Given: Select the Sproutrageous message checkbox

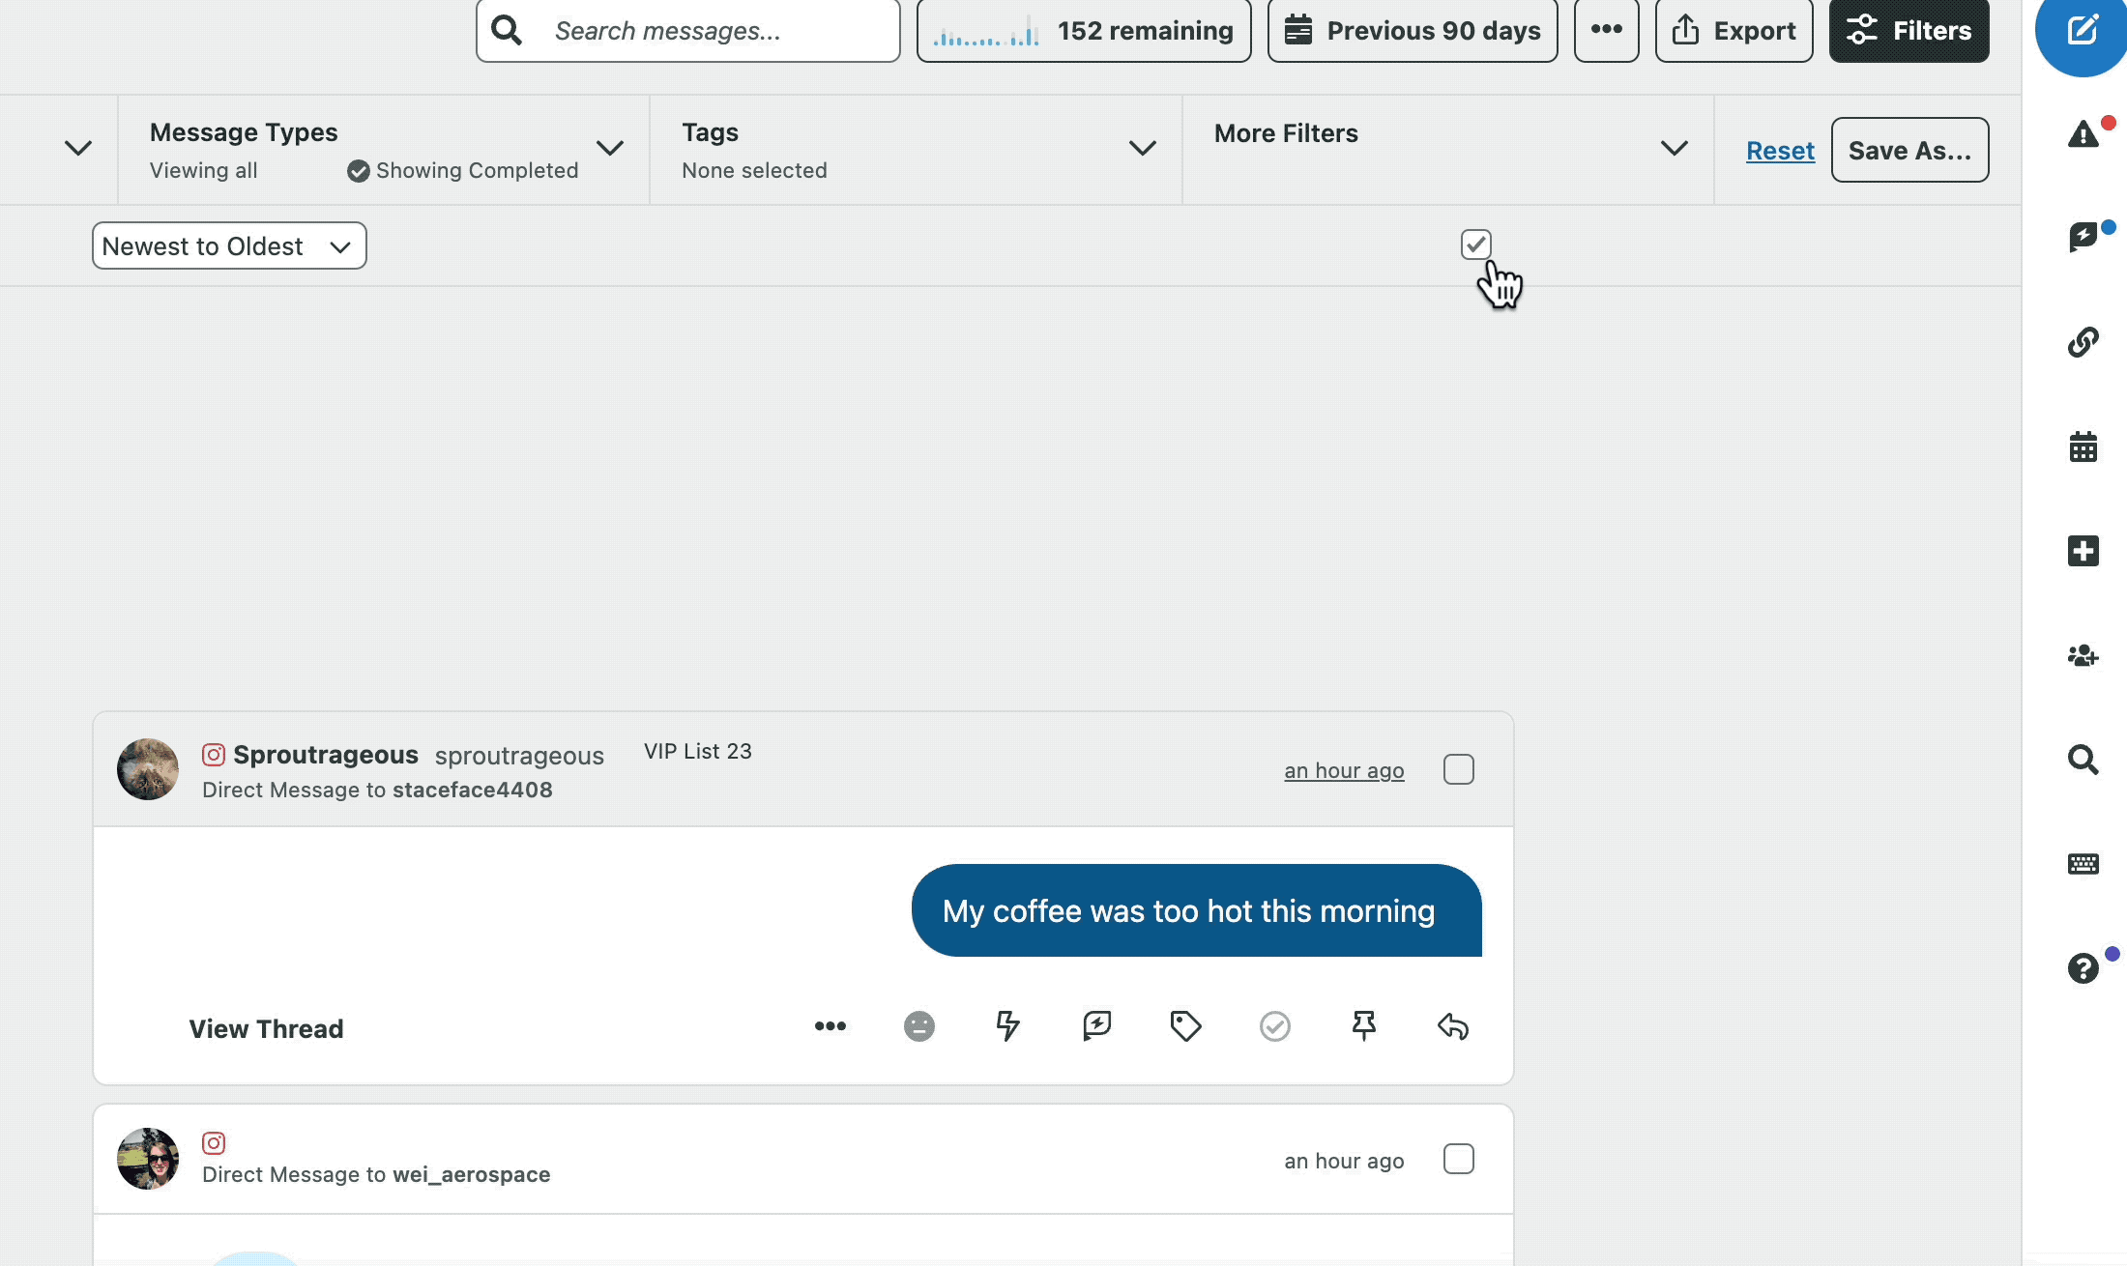Looking at the screenshot, I should pos(1459,769).
